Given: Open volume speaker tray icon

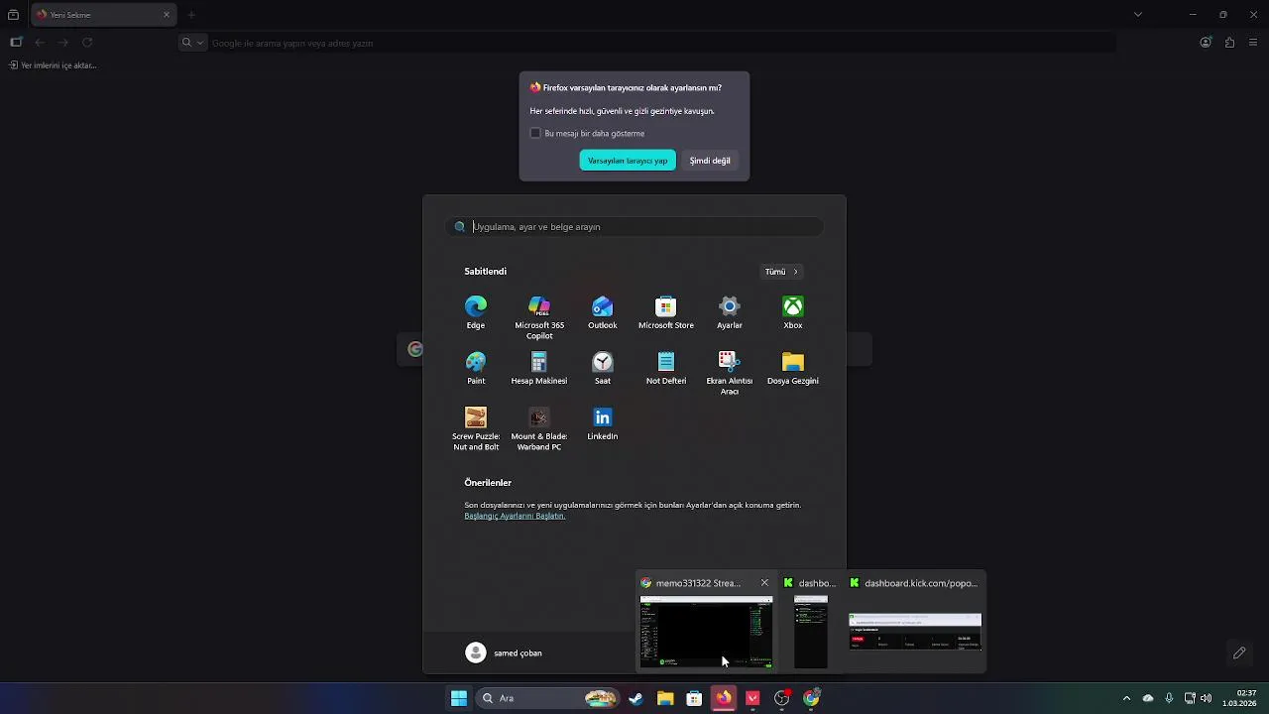Looking at the screenshot, I should [x=1206, y=698].
